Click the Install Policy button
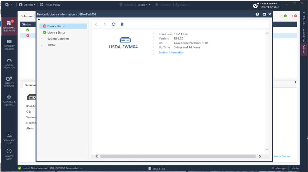The height and width of the screenshot is (172, 308). (50, 5)
